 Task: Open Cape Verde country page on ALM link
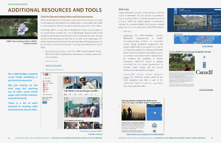(145, 134)
